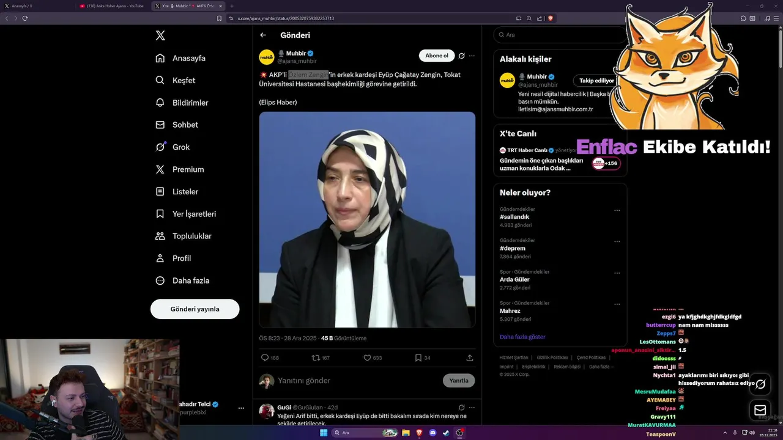783x440 pixels.
Task: Expand the Daha fazla menu
Action: pyautogui.click(x=182, y=280)
